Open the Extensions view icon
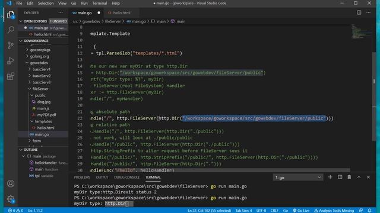 11,76
